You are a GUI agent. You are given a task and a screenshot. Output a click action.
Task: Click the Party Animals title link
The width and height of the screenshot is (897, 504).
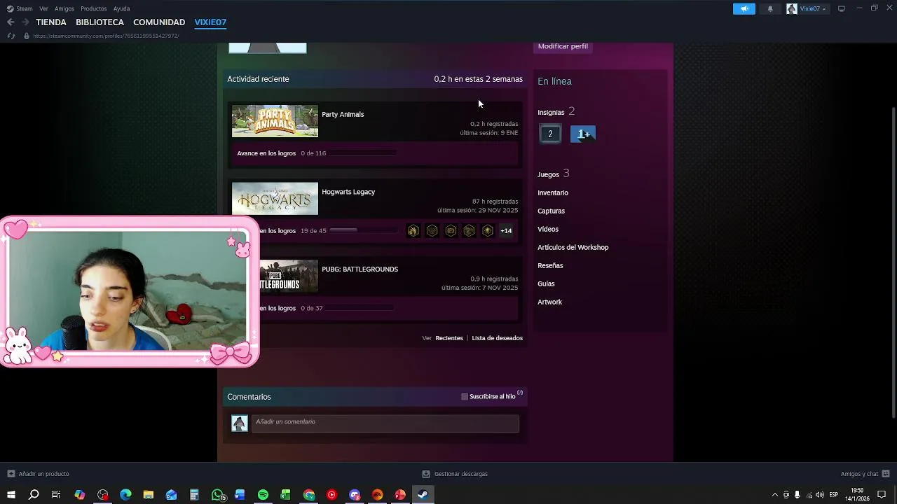click(343, 114)
